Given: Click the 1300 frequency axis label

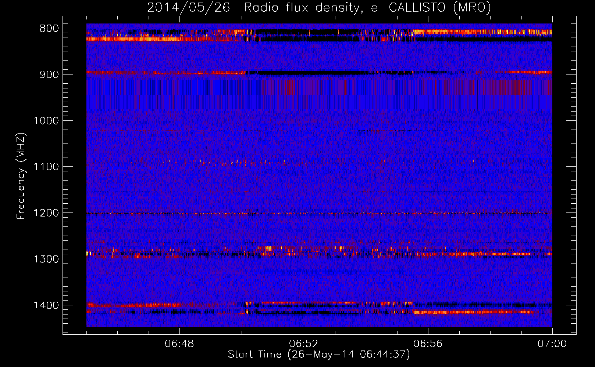Looking at the screenshot, I should click(x=46, y=259).
